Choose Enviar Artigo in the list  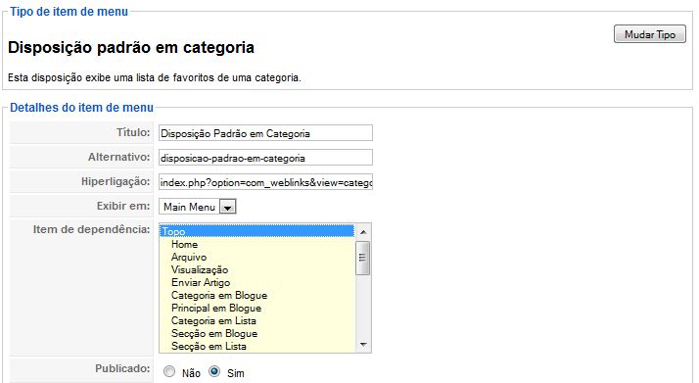[x=257, y=282]
